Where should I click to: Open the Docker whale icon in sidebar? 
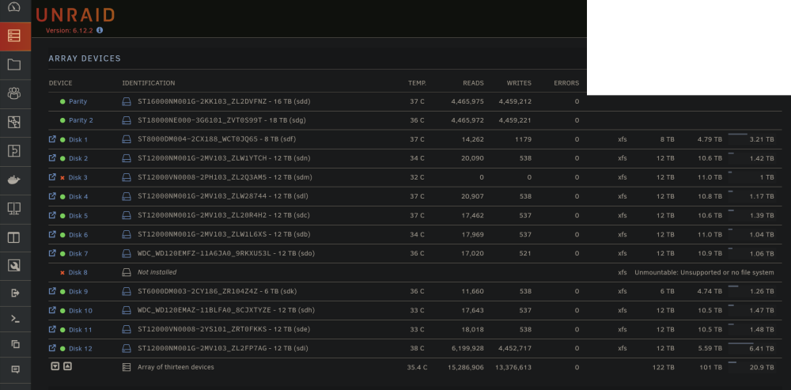[x=14, y=180]
